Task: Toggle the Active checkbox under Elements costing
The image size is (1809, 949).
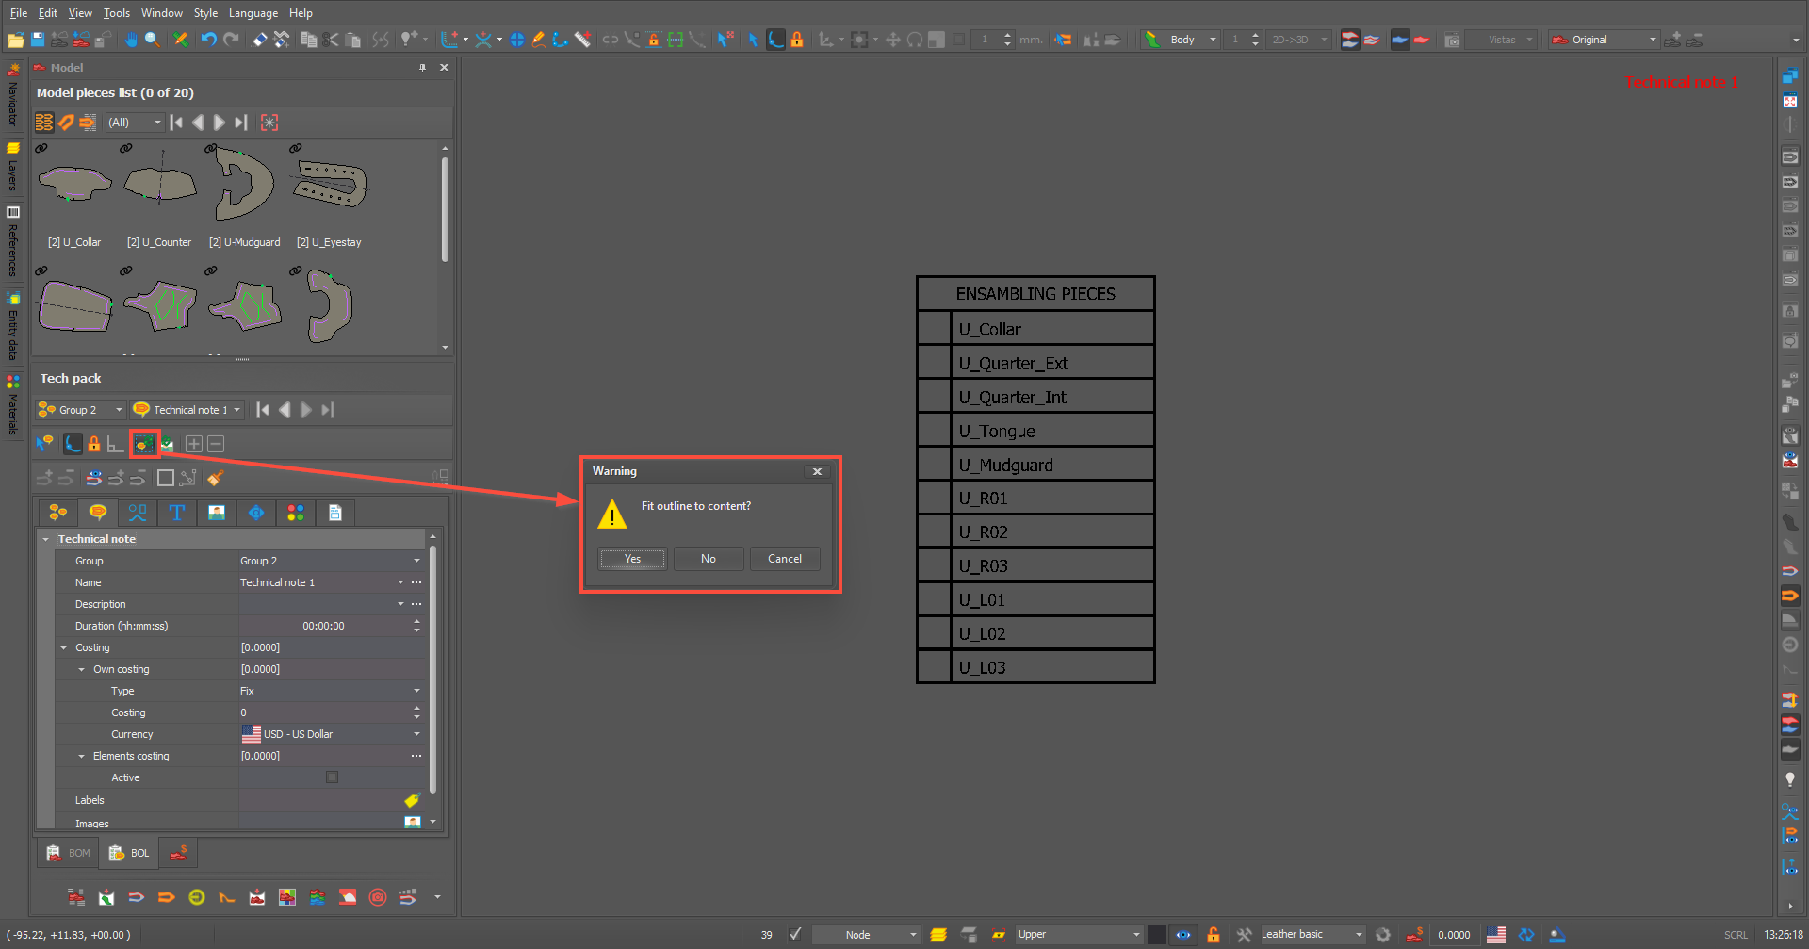Action: coord(332,777)
